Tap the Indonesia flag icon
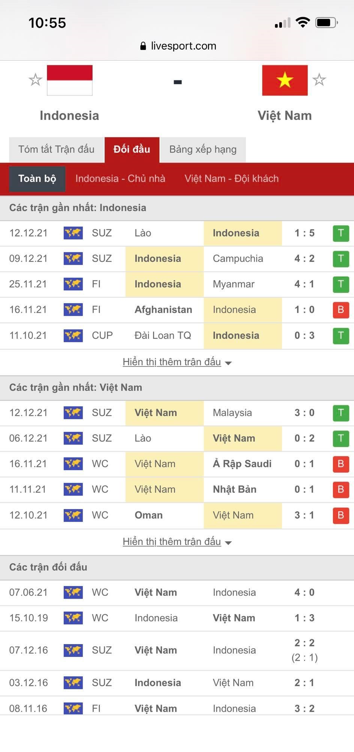 70,80
